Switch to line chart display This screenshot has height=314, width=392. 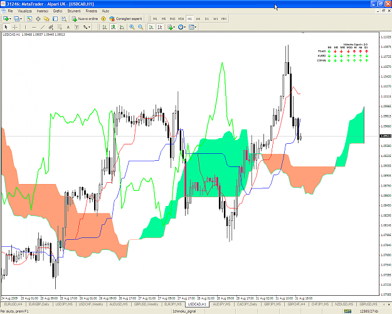pyautogui.click(x=122, y=27)
